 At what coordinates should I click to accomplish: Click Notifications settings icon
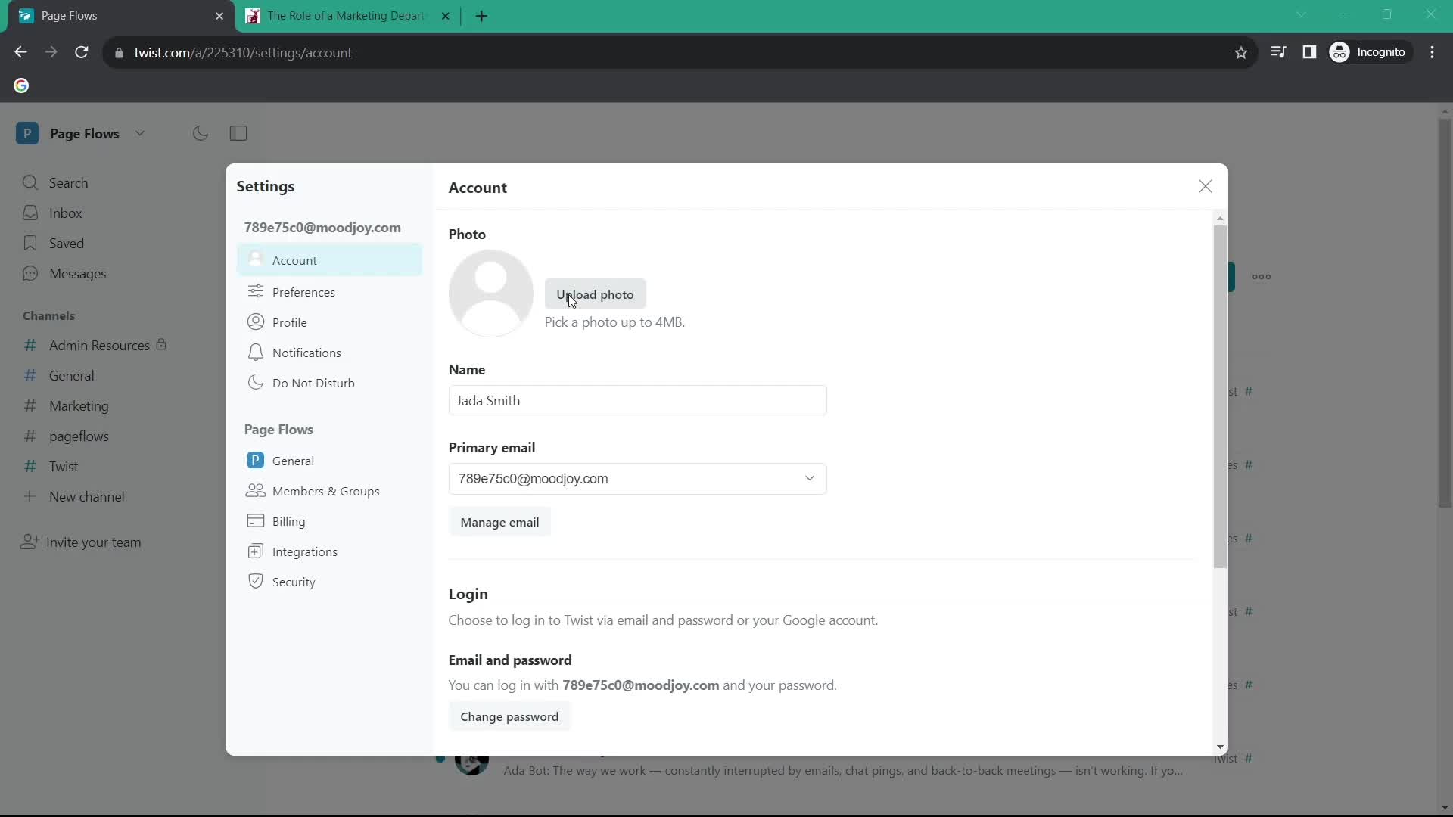pos(254,353)
